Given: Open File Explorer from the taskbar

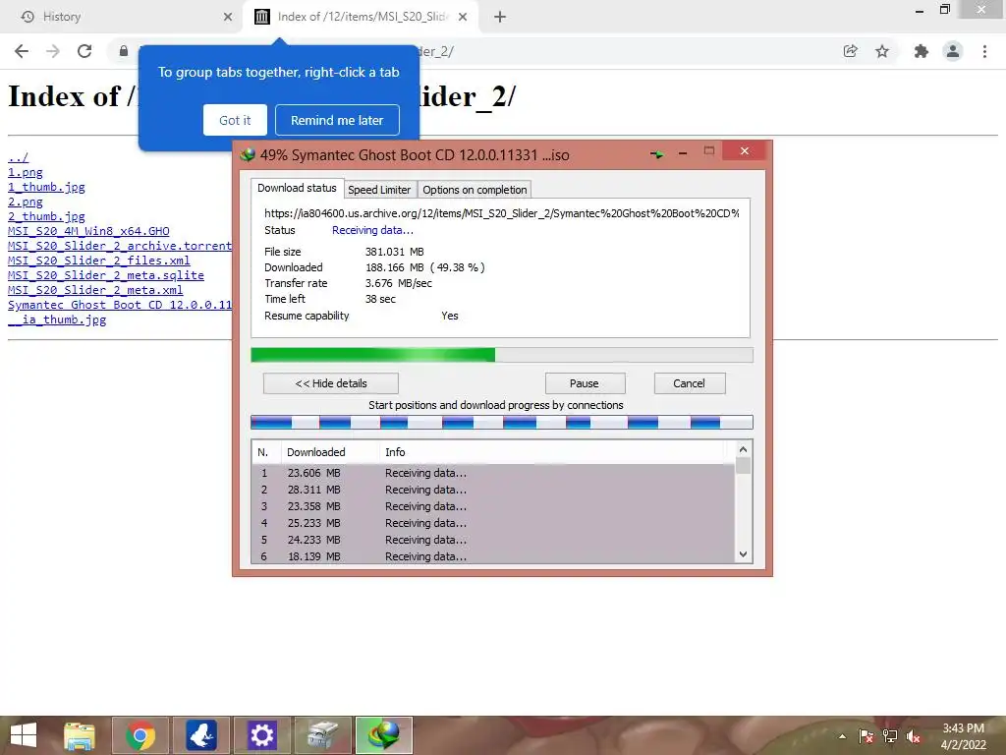Looking at the screenshot, I should coord(80,735).
